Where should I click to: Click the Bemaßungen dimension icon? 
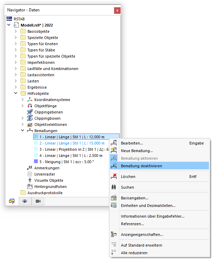[x=30, y=130]
